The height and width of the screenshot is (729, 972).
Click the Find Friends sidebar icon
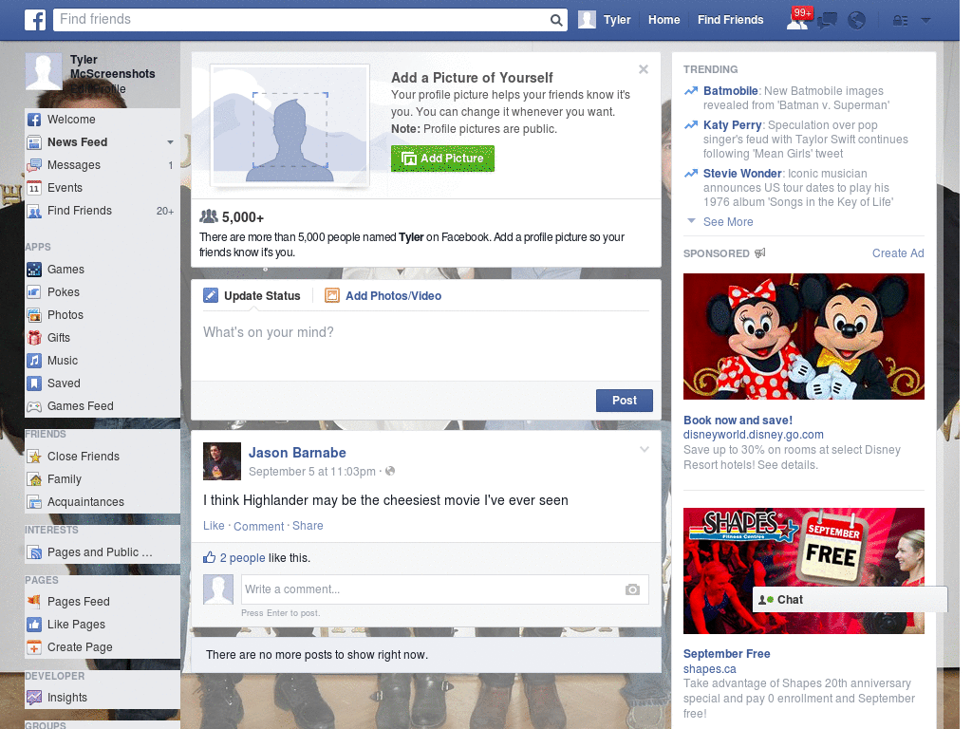[x=34, y=211]
